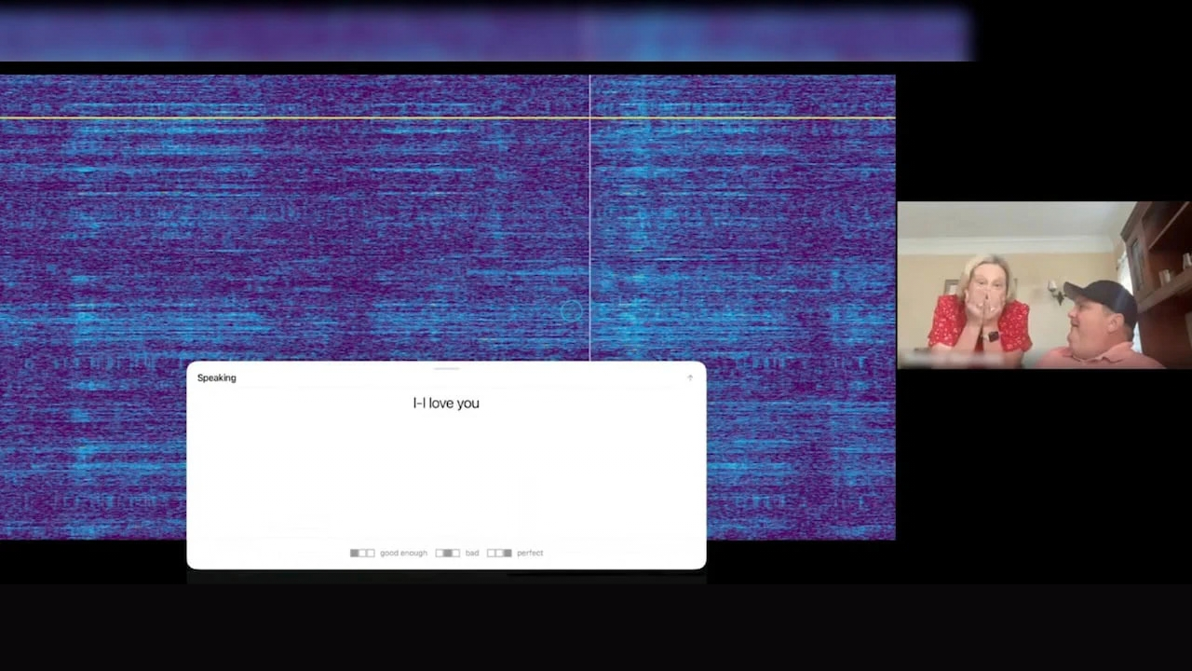Image resolution: width=1192 pixels, height=671 pixels.
Task: Click the 'bad' text label
Action: [472, 553]
